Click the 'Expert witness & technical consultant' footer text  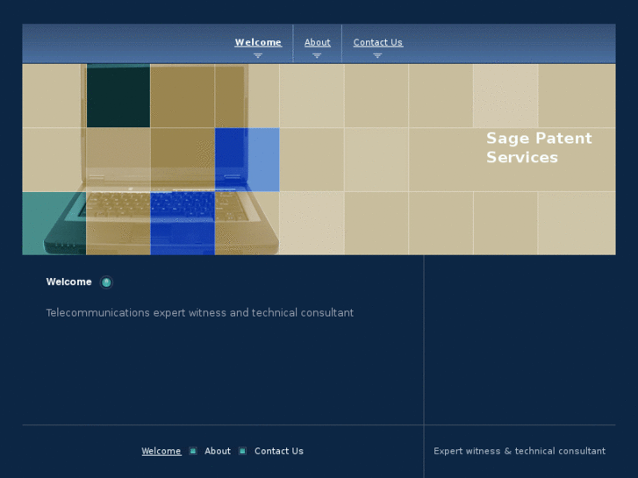(520, 451)
